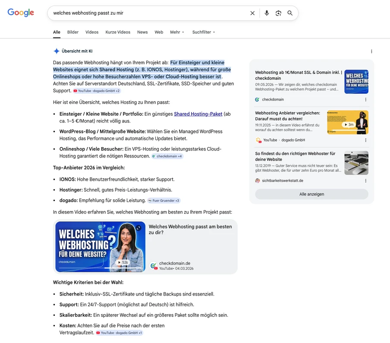This screenshot has height=343, width=390.
Task: Switch to the Videos tab
Action: click(x=92, y=32)
